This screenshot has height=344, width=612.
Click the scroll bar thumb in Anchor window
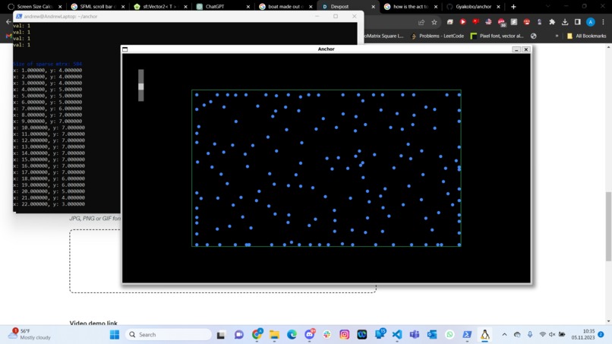click(x=141, y=87)
